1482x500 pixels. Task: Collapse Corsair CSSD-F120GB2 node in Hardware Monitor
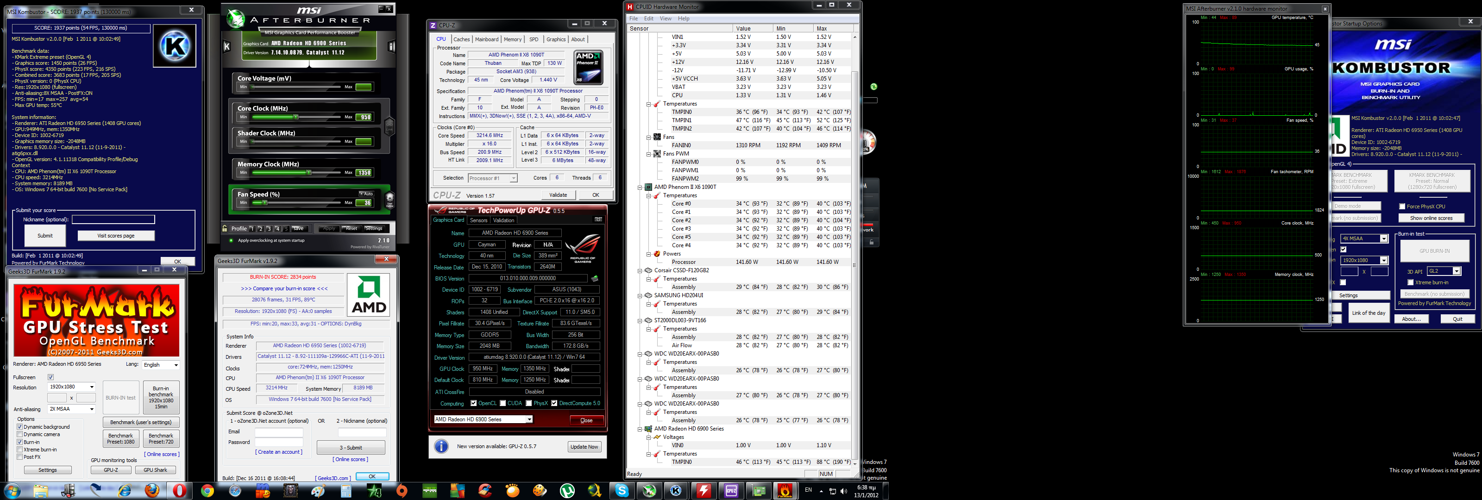click(640, 270)
